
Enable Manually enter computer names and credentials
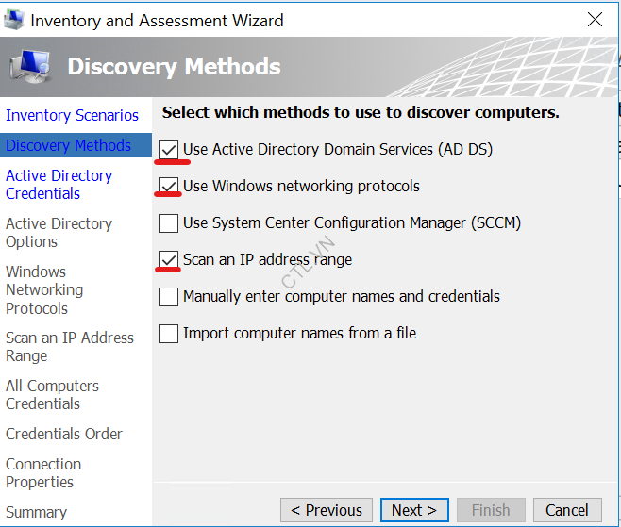pyautogui.click(x=169, y=297)
